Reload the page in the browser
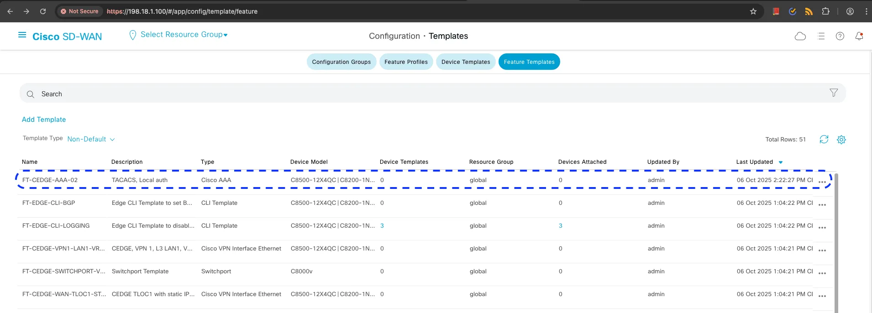Screen dimensions: 872x313 click(x=43, y=11)
